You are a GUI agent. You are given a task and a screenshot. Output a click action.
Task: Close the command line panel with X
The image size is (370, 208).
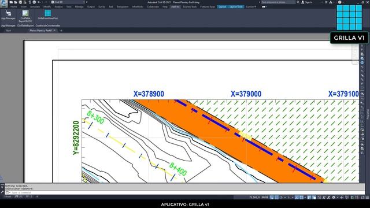click(2, 187)
